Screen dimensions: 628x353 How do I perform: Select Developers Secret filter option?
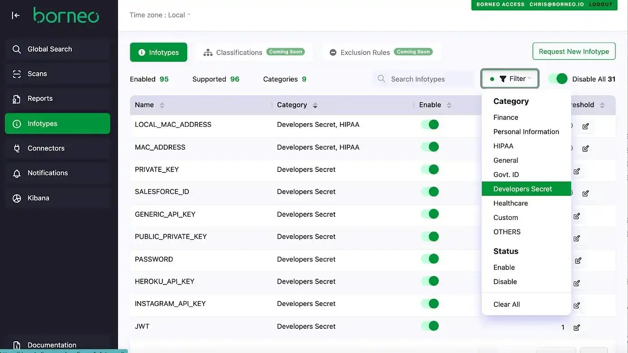click(526, 189)
